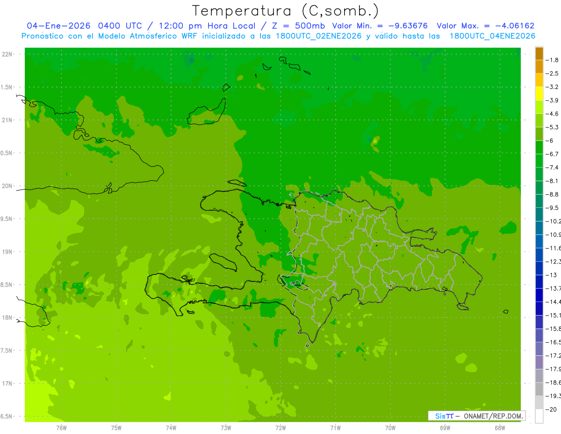The height and width of the screenshot is (434, 561).
Task: Click the '73W' longitude label
Action: coord(226,427)
